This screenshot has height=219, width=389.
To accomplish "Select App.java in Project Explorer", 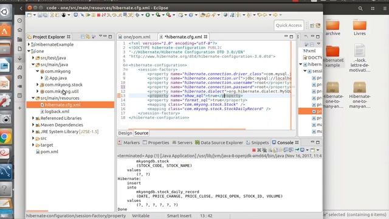I will coord(58,78).
